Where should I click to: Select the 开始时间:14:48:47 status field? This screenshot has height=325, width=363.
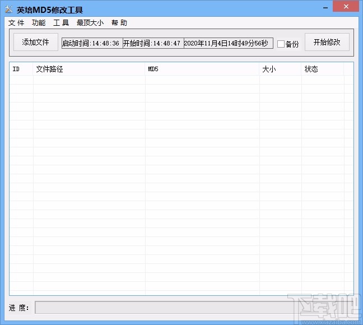(153, 43)
